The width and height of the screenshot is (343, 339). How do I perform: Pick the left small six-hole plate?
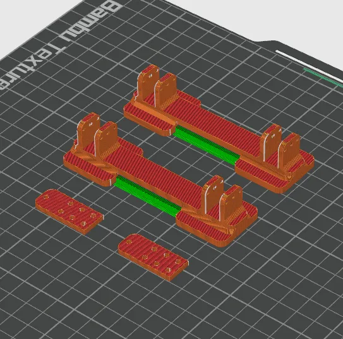coord(69,211)
